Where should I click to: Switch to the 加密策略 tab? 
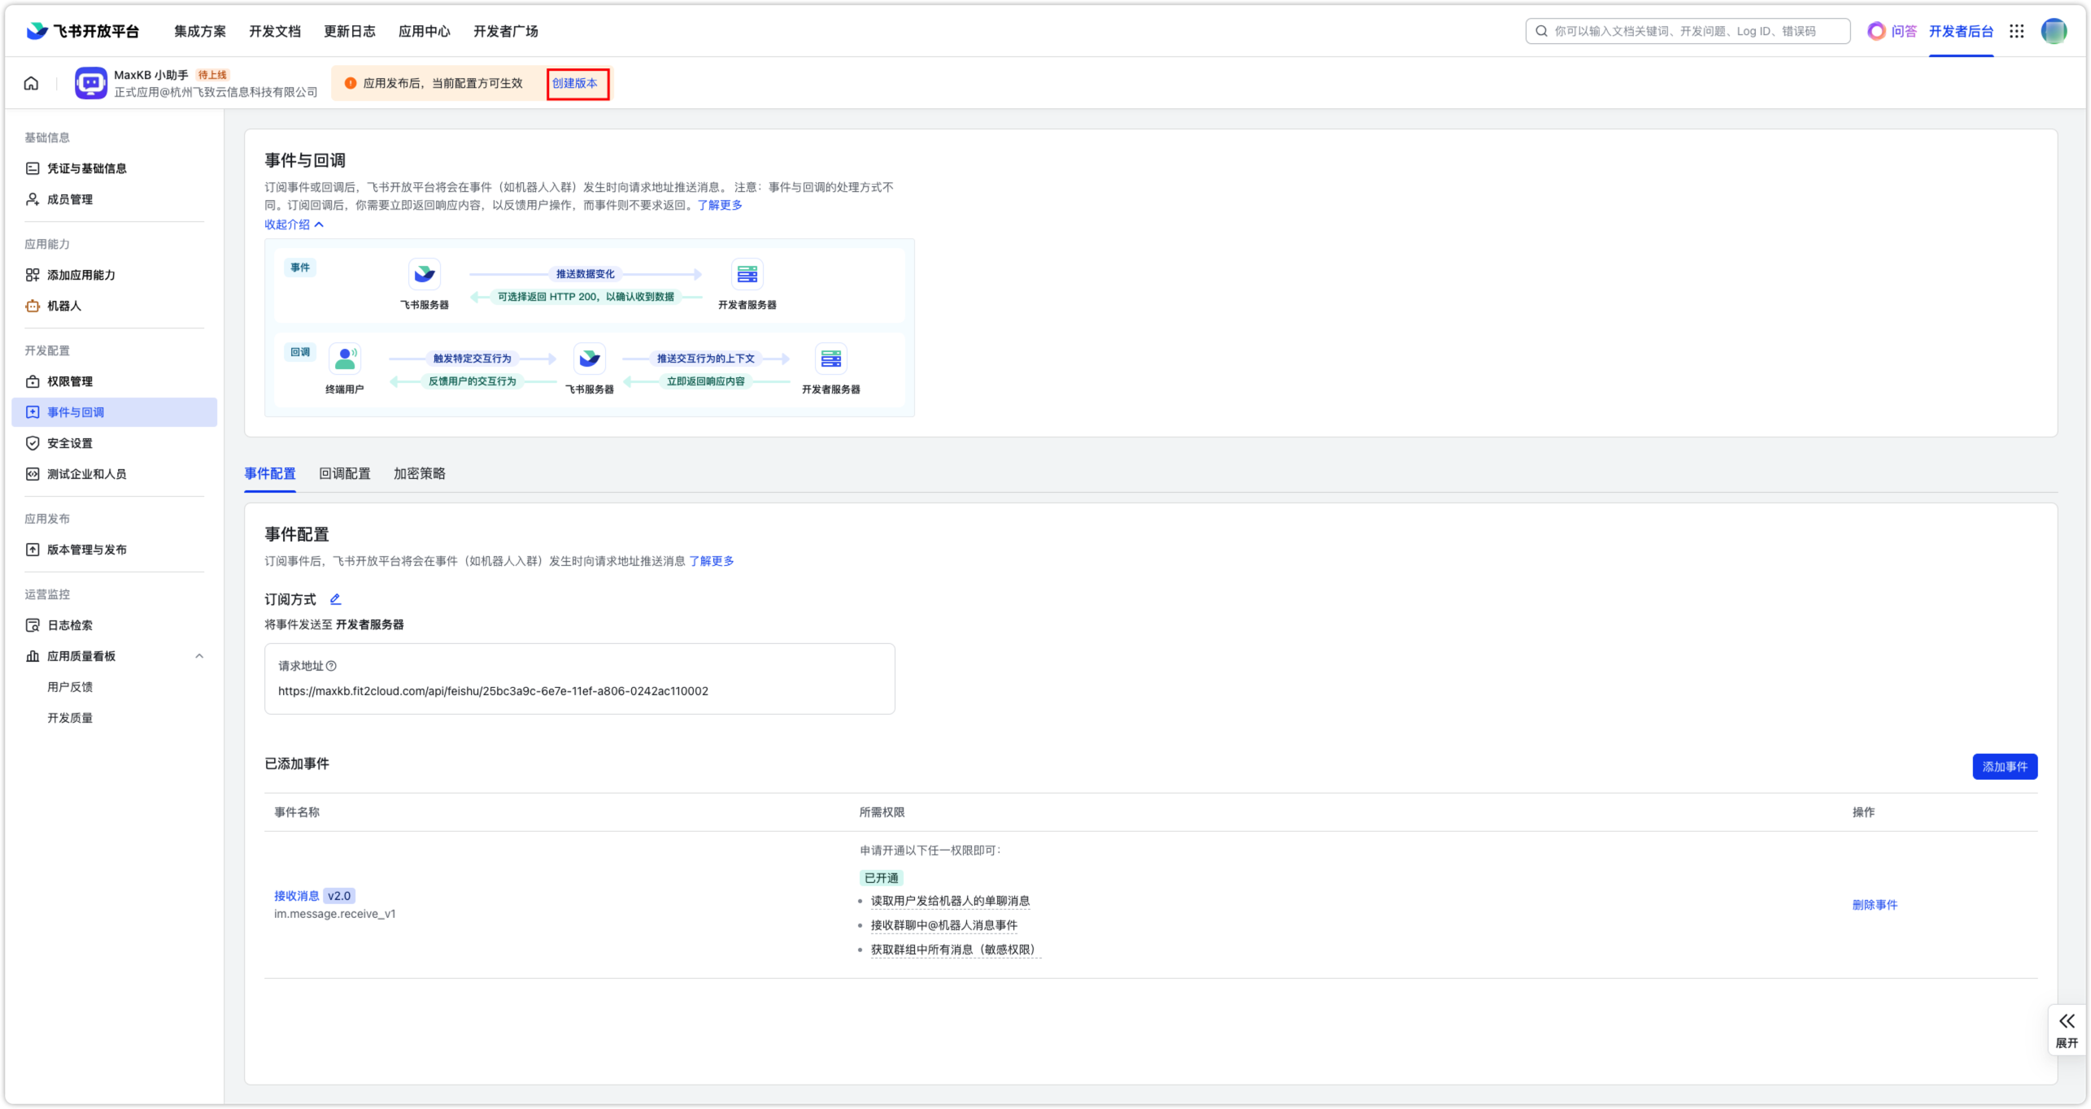[x=419, y=473]
